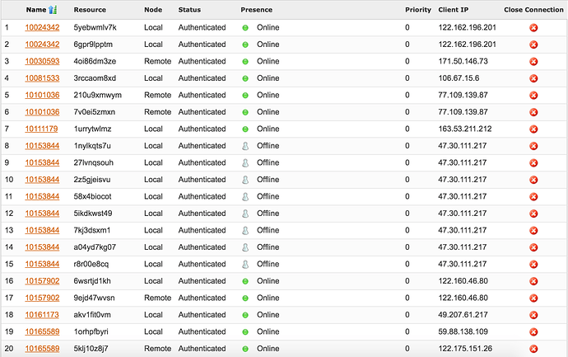This screenshot has height=357, width=568.
Task: Close connection for resource 210u9xmwym
Action: click(x=533, y=96)
